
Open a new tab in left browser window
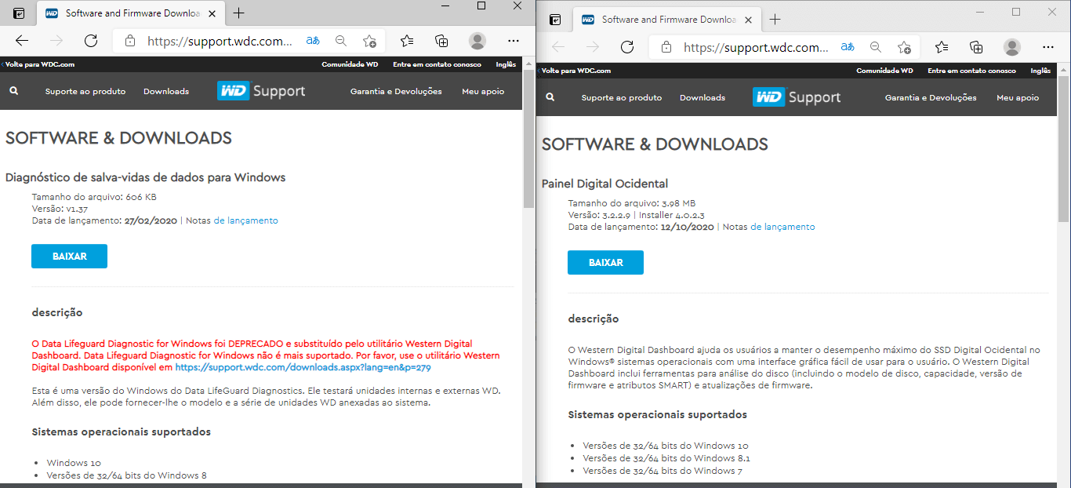239,13
